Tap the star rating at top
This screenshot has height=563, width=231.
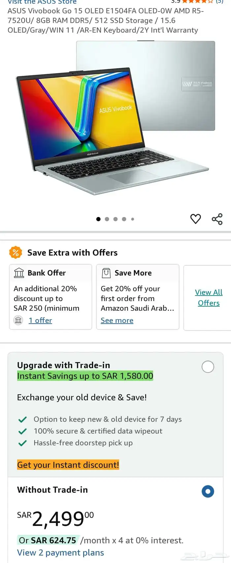pyautogui.click(x=198, y=1)
